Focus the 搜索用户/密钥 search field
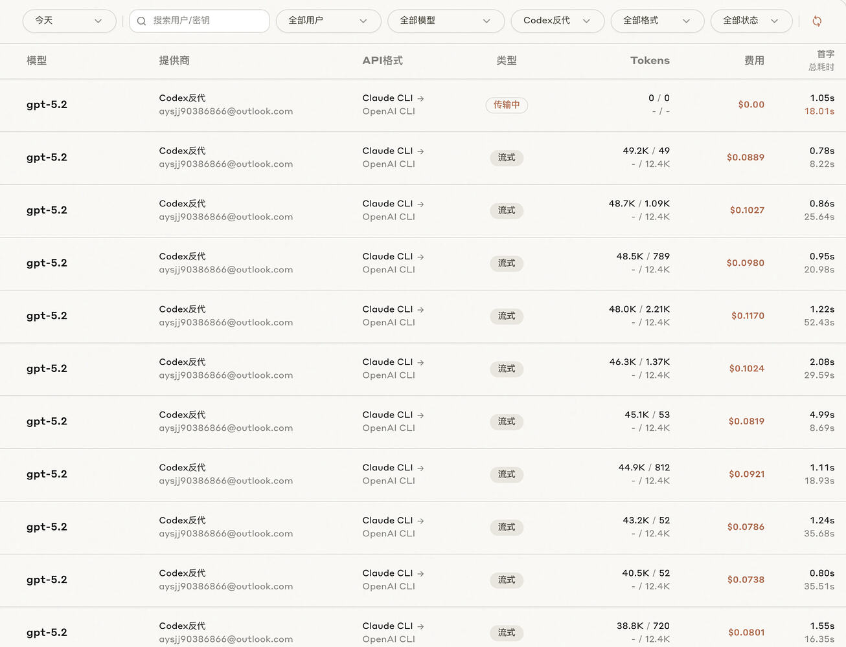Viewport: 846px width, 647px height. 200,21
